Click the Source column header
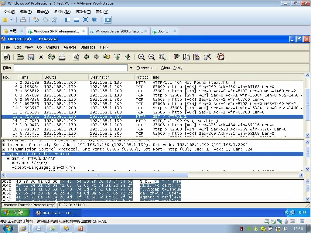 (66, 77)
